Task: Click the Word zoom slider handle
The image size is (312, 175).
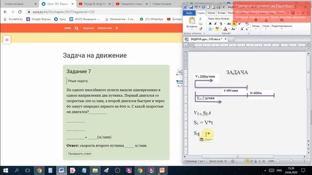Action: [291, 161]
